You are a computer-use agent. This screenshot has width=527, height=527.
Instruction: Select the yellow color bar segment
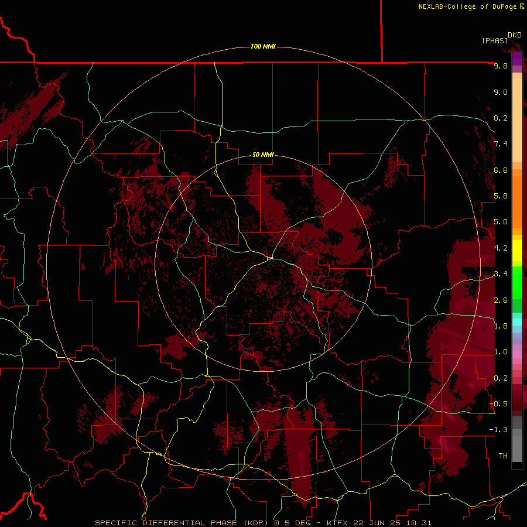tap(517, 251)
